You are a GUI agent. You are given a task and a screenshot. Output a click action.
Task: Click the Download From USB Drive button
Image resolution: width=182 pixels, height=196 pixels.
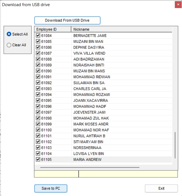point(67,21)
